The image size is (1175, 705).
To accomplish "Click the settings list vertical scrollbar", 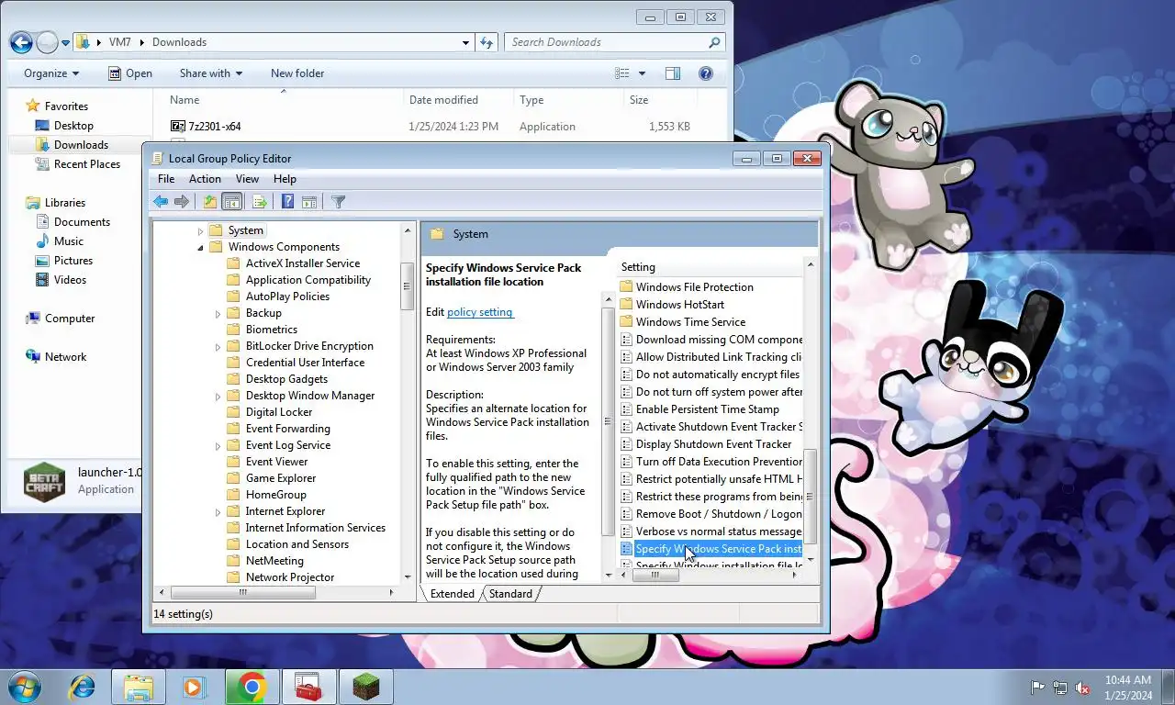I will 811,498.
